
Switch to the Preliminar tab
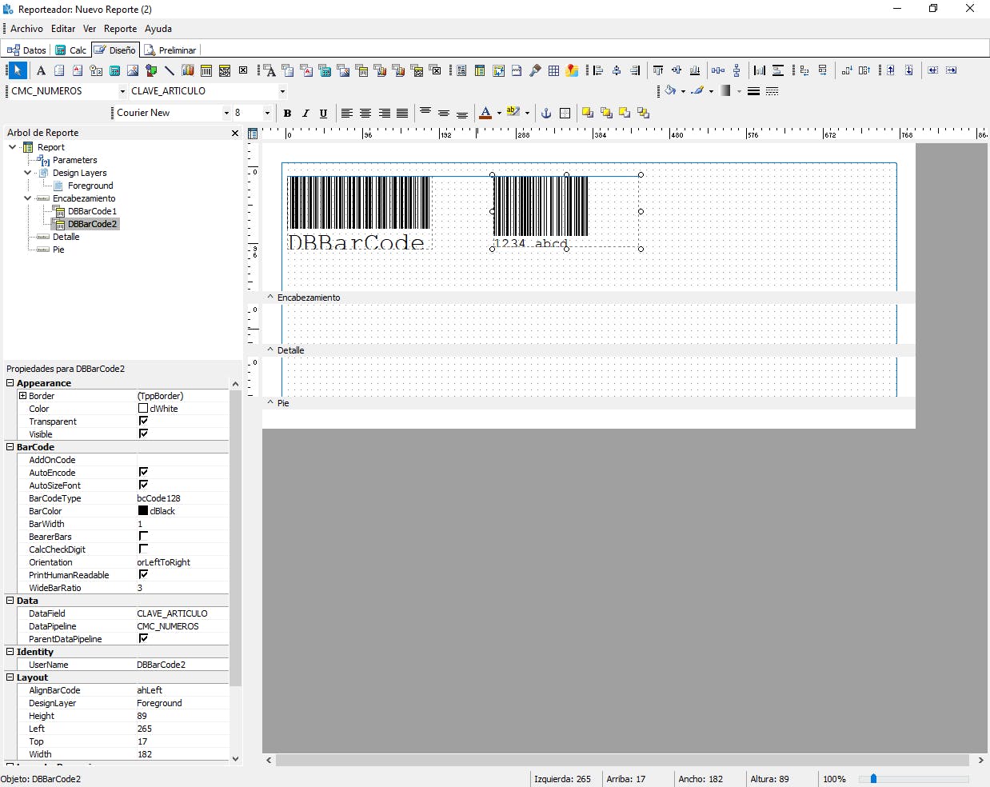click(x=170, y=50)
